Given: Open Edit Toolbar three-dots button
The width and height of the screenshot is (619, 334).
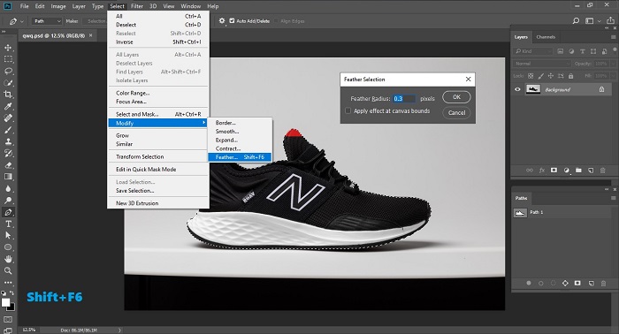Looking at the screenshot, I should 8,283.
